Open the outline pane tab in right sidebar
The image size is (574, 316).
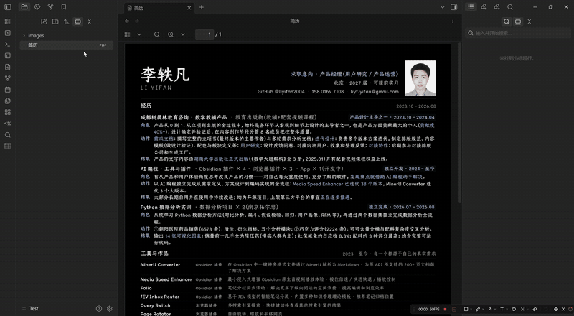[471, 7]
